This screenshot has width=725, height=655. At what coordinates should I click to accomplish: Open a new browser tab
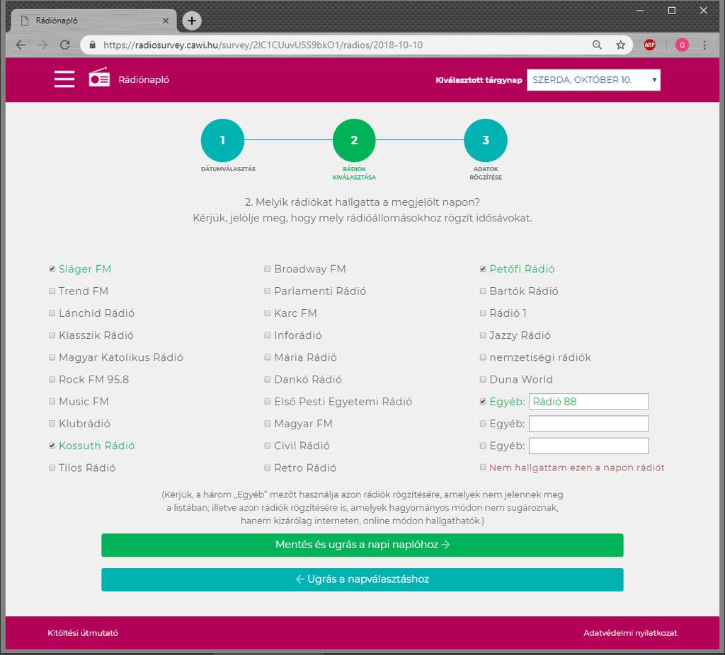192,21
